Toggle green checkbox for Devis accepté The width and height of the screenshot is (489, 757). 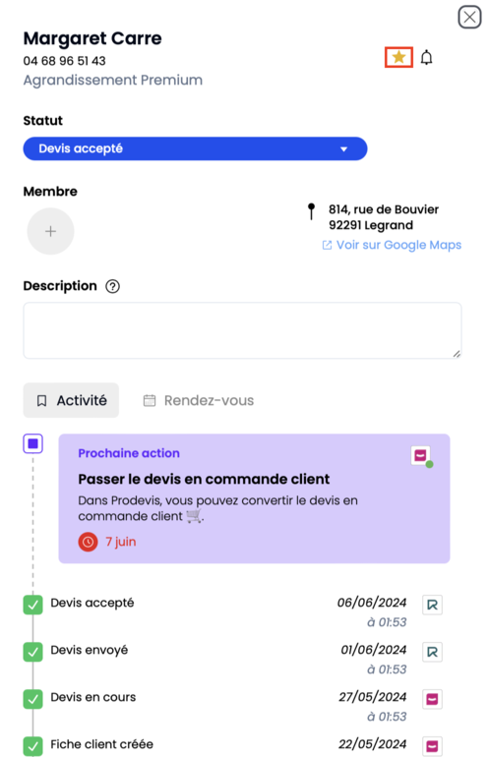click(x=32, y=605)
